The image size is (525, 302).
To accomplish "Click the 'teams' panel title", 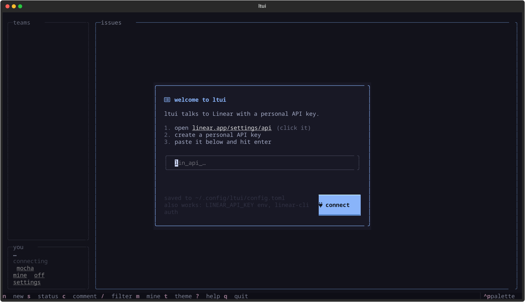I will tap(22, 23).
